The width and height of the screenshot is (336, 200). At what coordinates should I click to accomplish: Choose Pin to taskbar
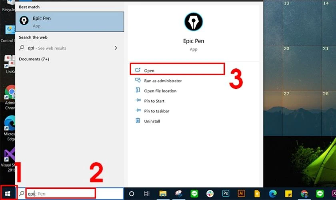(157, 111)
